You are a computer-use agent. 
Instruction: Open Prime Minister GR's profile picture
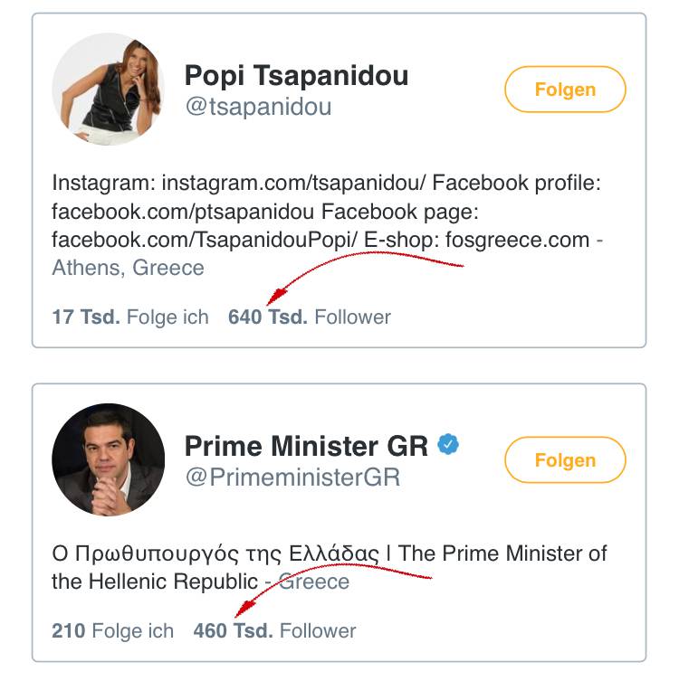109,459
